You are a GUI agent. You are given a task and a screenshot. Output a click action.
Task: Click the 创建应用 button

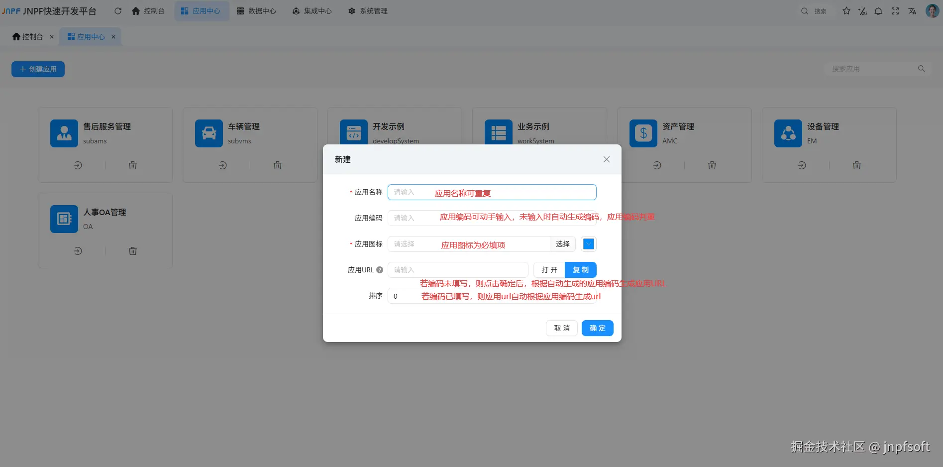pyautogui.click(x=38, y=69)
